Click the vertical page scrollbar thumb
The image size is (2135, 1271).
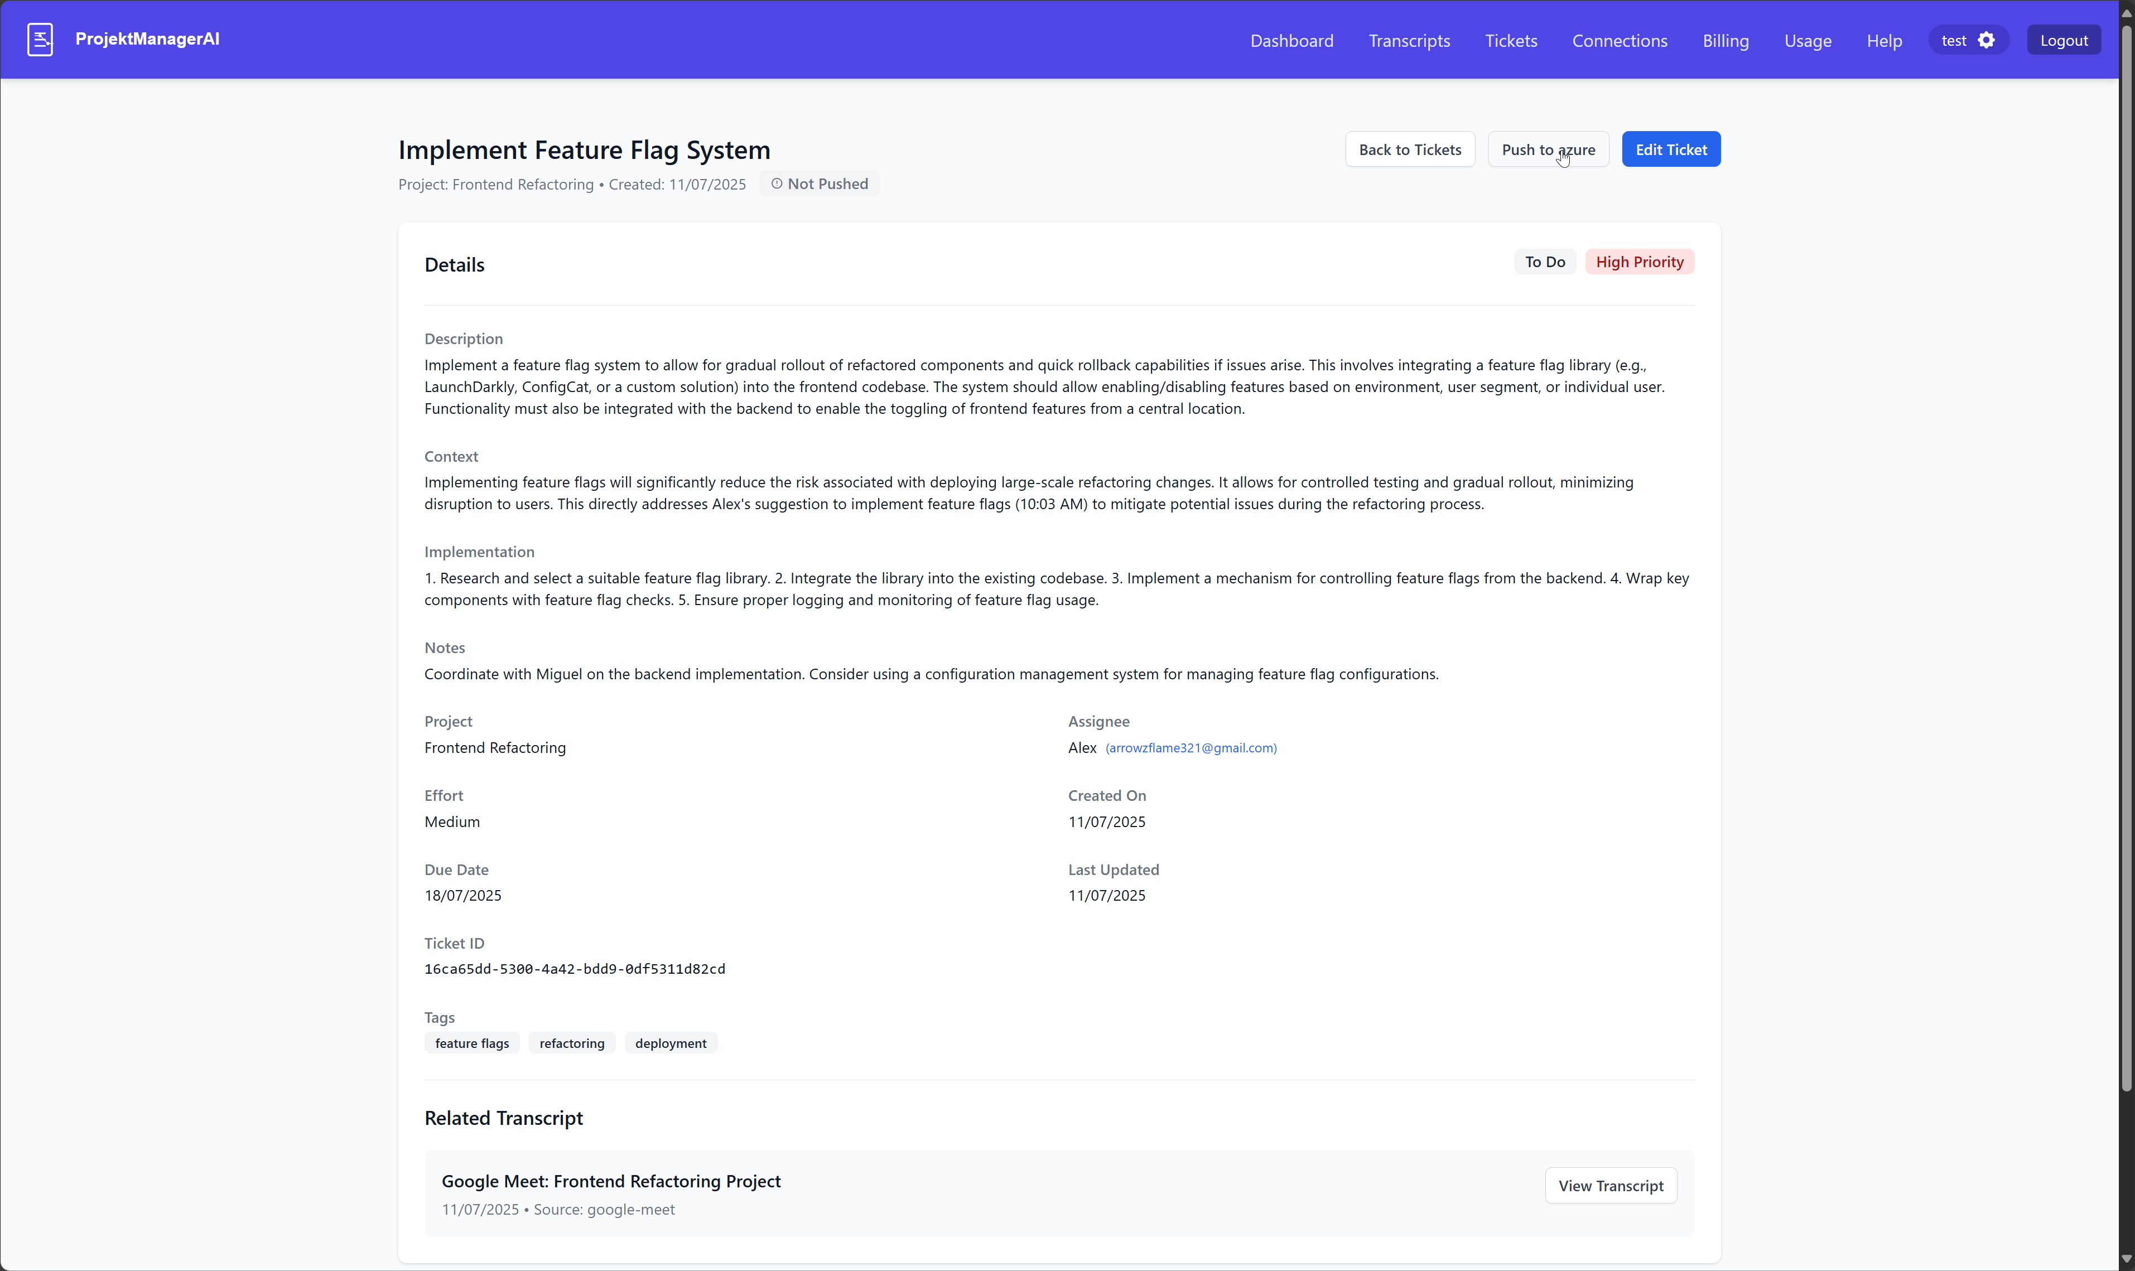tap(2126, 557)
